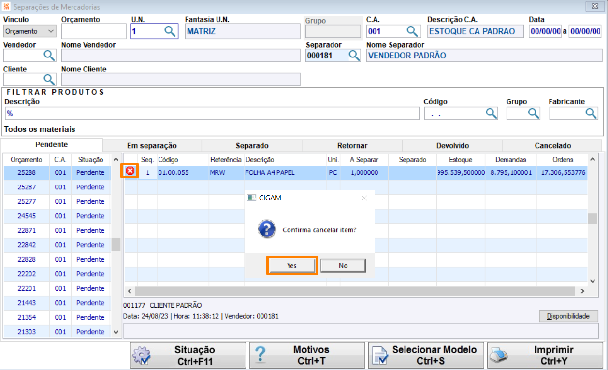This screenshot has height=370, width=608.
Task: Click the Demandas column header
Action: tap(511, 159)
